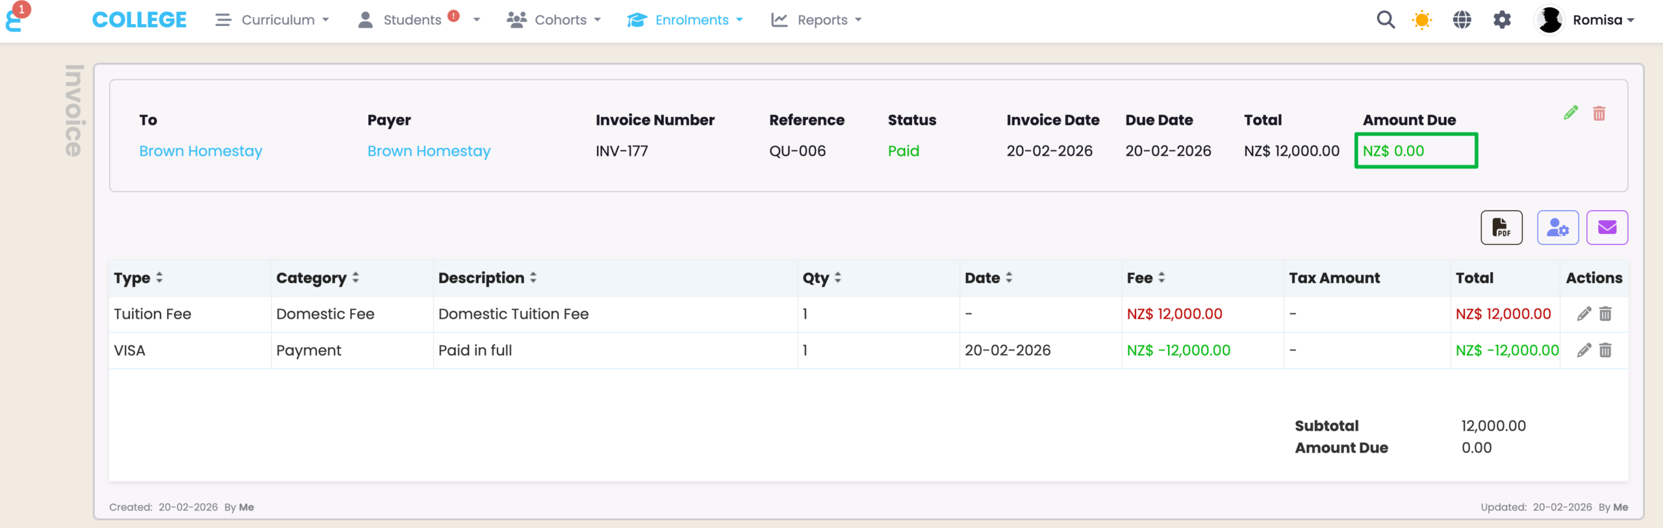Expand the Curriculum menu
1663x528 pixels.
tap(273, 20)
